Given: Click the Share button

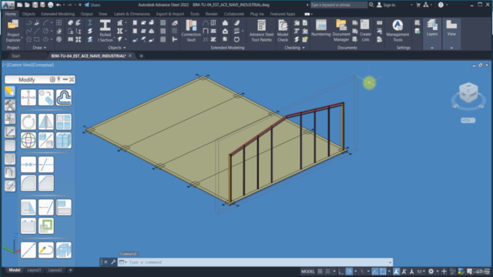Looking at the screenshot, I should (92, 5).
